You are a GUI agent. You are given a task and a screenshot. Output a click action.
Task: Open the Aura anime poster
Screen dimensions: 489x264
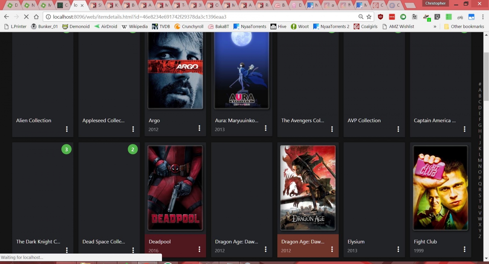[x=242, y=70]
